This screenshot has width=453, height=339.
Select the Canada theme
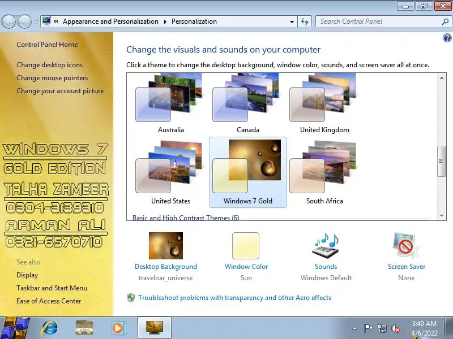pyautogui.click(x=247, y=104)
